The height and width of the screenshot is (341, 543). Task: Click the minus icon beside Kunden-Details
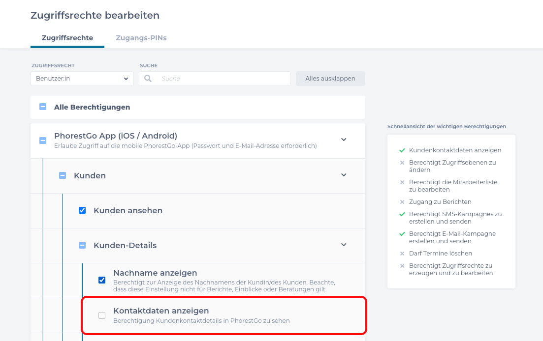click(82, 245)
